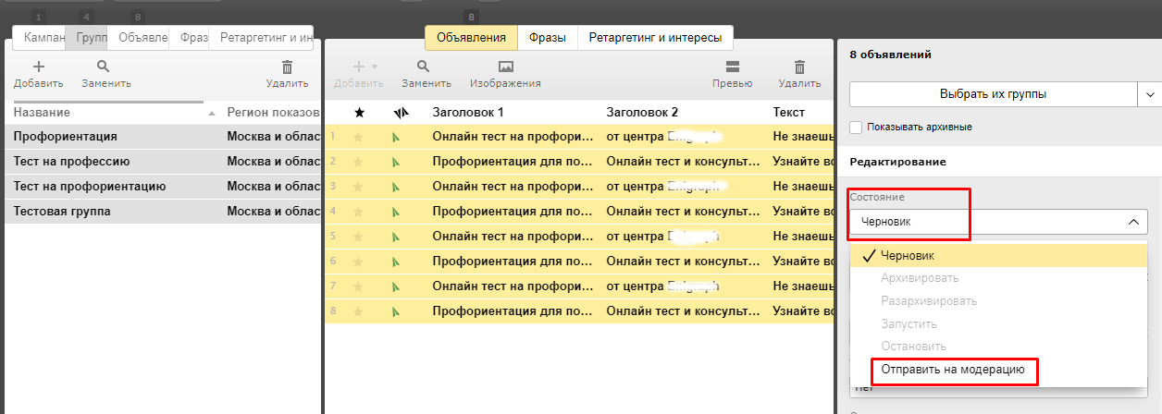Click ad type column header icon

coord(400,112)
